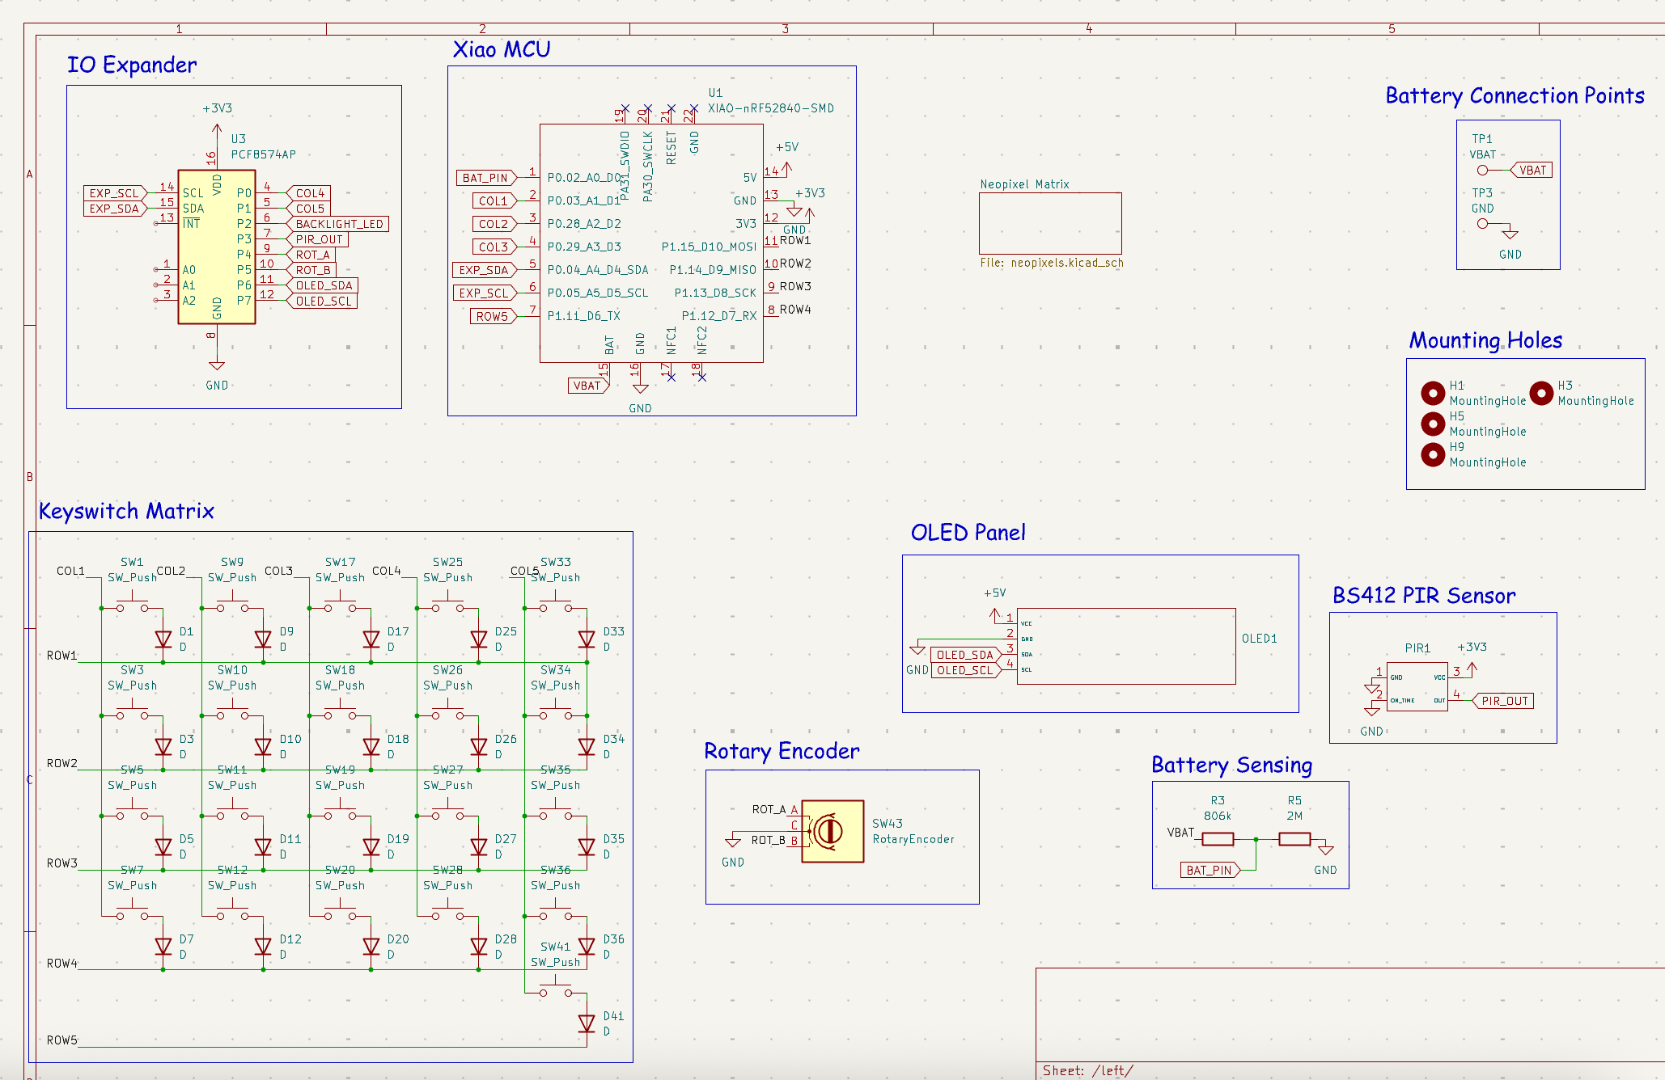
Task: Click the H5 MountingHole symbol
Action: point(1433,424)
